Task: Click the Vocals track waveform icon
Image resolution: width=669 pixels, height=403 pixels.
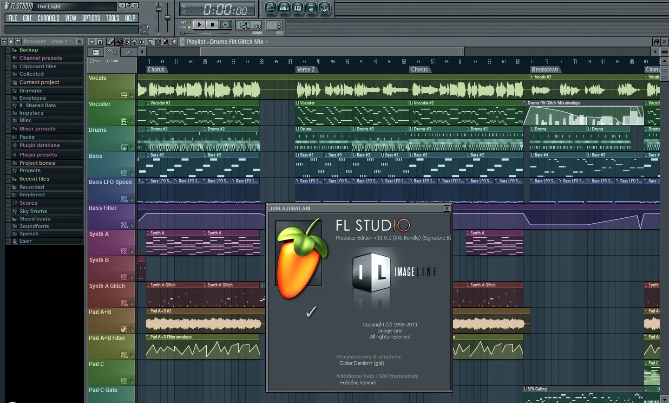Action: [x=124, y=95]
